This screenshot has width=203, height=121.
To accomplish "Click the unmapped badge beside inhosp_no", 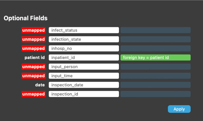I will pyautogui.click(x=33, y=48).
